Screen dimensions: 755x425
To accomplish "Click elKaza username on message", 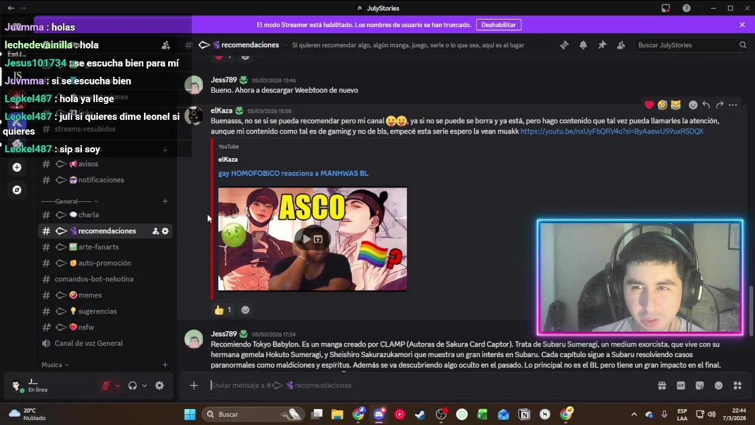I will click(x=221, y=110).
